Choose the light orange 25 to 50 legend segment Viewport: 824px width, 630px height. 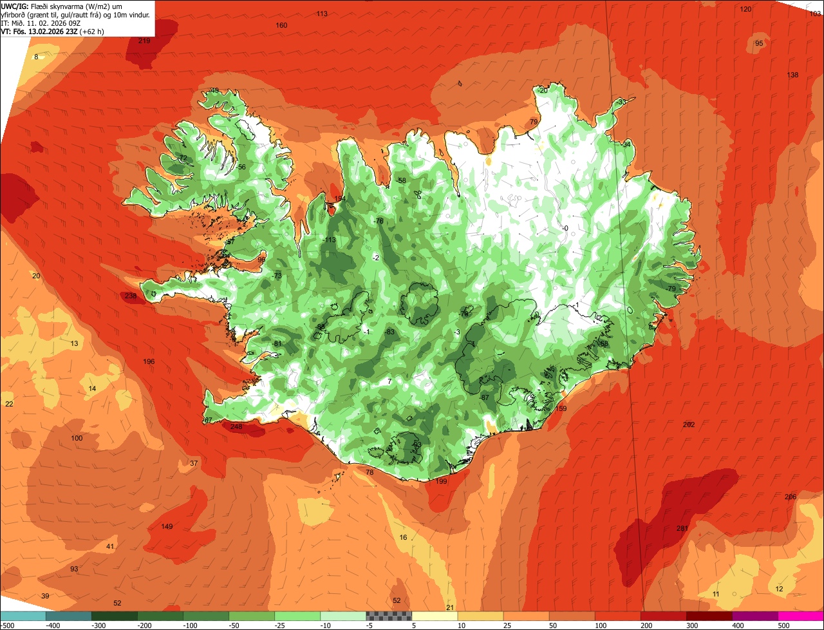[x=526, y=616]
